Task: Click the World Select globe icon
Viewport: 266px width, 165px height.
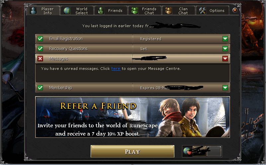Action: 67,11
